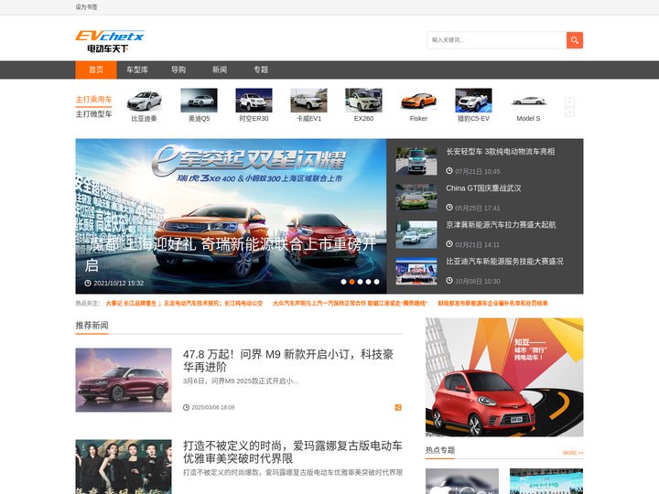Click thumbnail of 比亚迪 skills contest article
This screenshot has width=659, height=494.
(x=416, y=271)
